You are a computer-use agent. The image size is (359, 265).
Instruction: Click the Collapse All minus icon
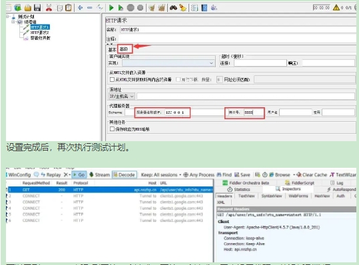pos(90,8)
